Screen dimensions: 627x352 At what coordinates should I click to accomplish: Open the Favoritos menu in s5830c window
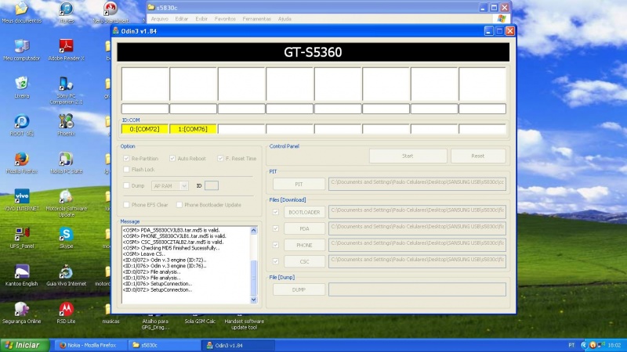click(225, 19)
